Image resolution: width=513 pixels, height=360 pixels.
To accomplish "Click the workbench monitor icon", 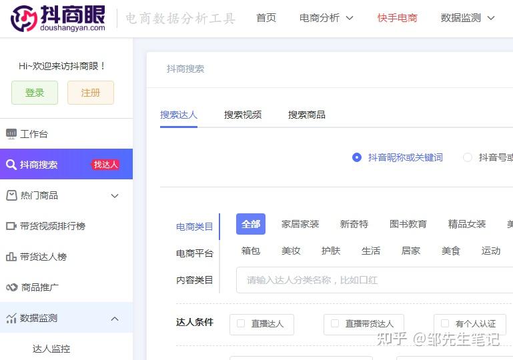I will 11,134.
